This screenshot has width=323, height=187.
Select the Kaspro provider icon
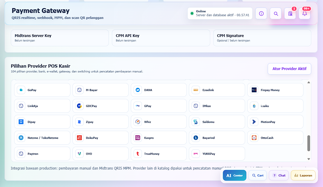(138, 138)
